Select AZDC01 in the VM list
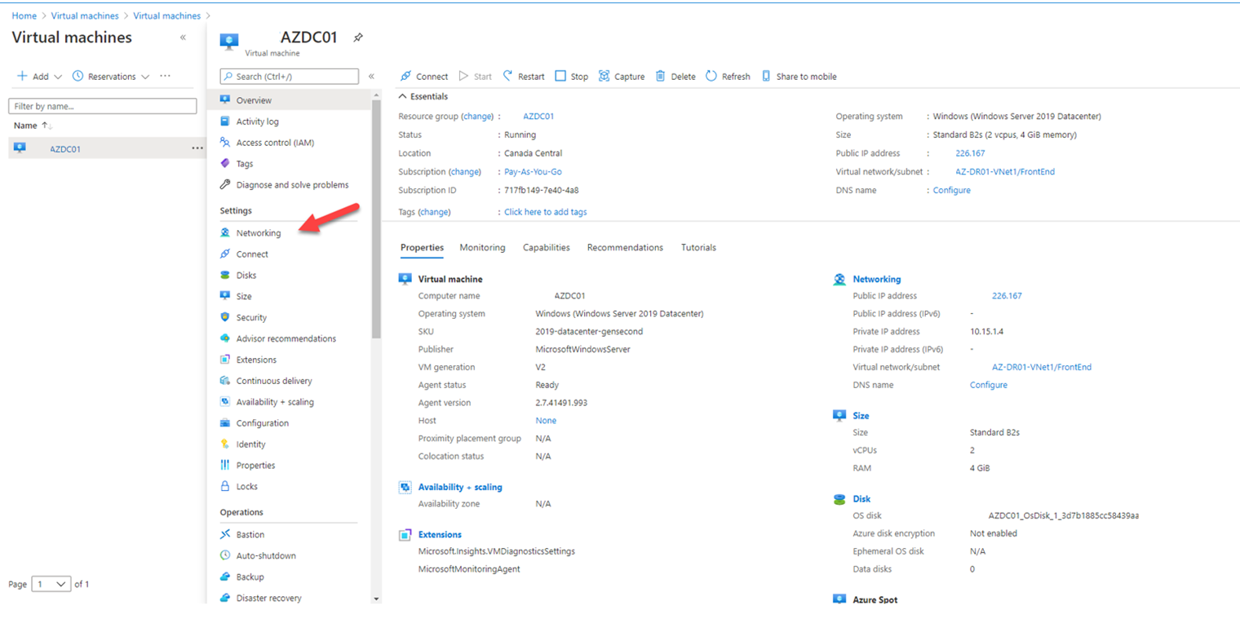 click(x=65, y=149)
